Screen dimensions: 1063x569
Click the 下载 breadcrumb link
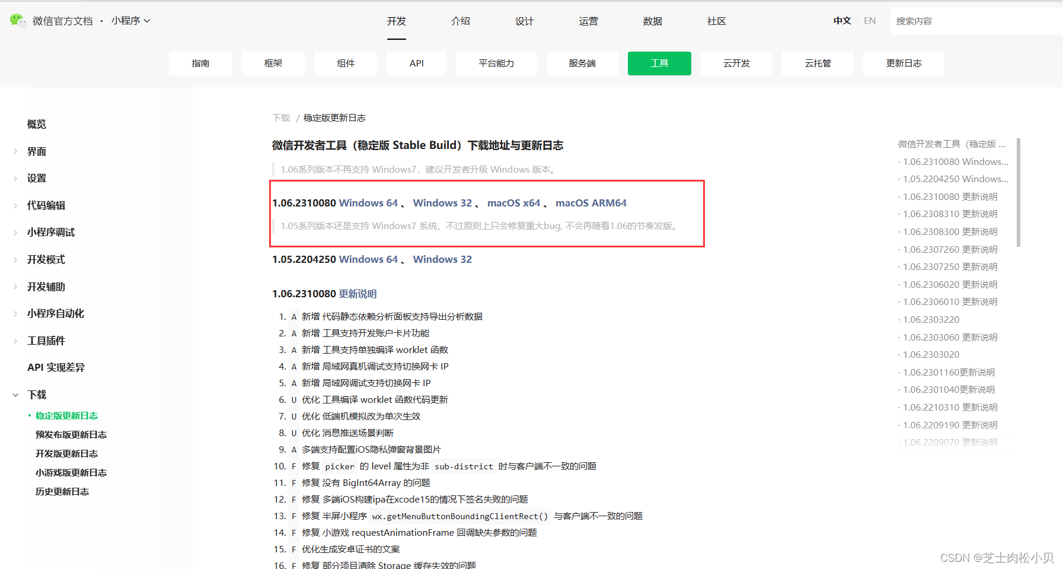pyautogui.click(x=281, y=118)
